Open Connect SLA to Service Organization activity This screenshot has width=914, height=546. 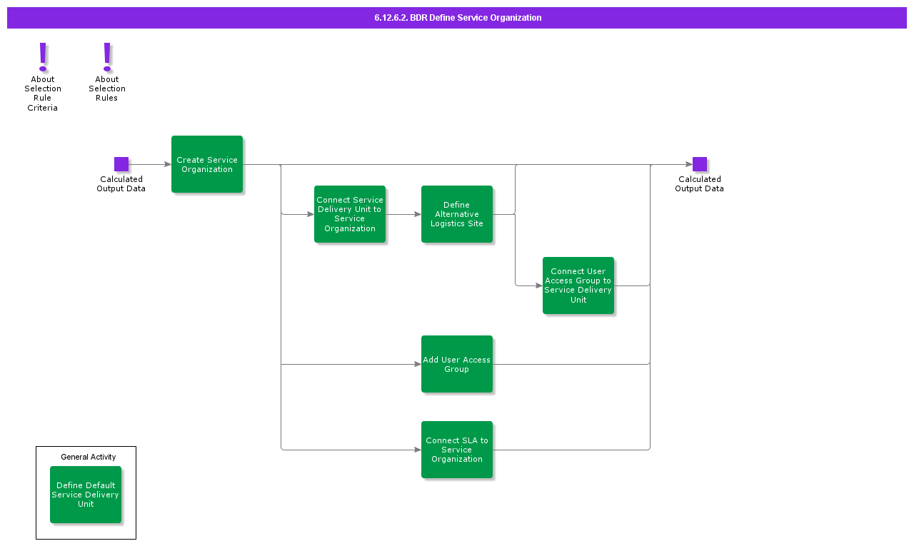tap(457, 450)
